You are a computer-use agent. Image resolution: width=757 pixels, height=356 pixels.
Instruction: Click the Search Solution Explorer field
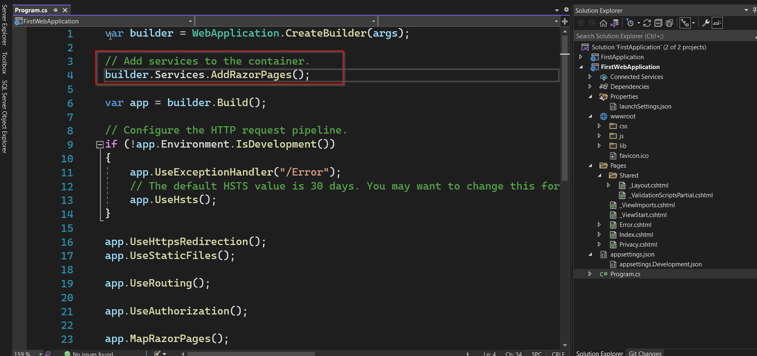(x=664, y=36)
